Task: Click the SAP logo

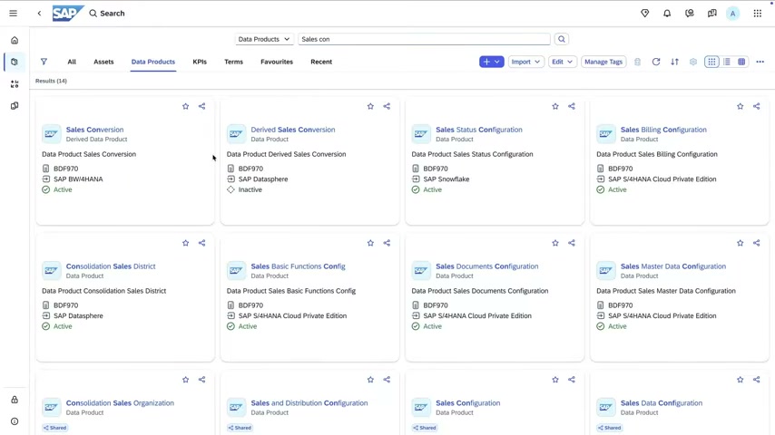Action: coord(68,14)
